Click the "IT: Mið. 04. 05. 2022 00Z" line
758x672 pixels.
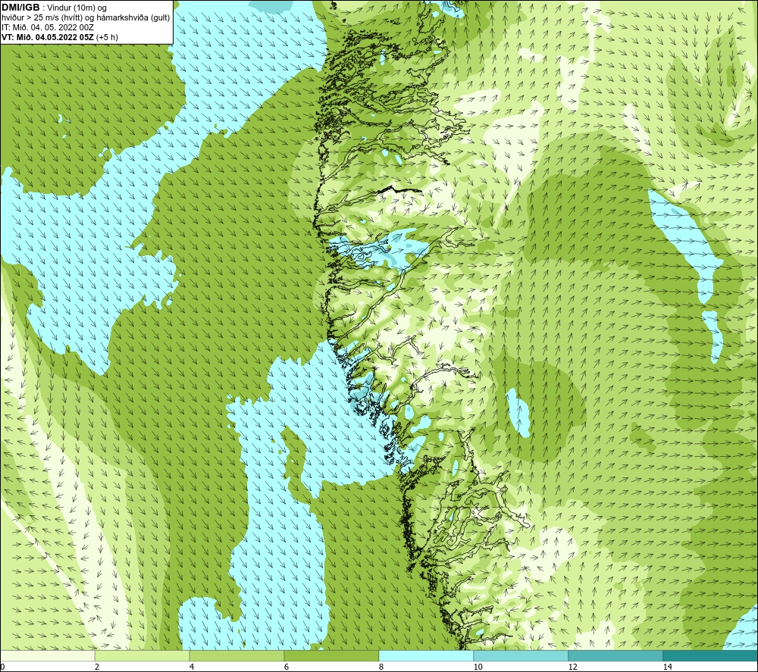(x=47, y=27)
